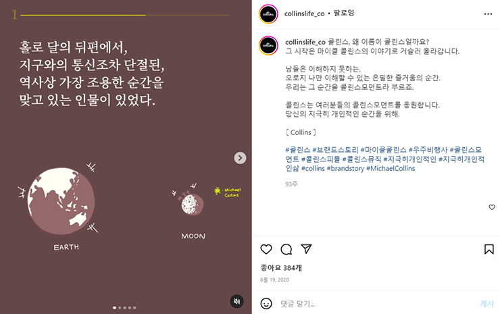Open the #MichaelCollins hashtag link

[391, 168]
